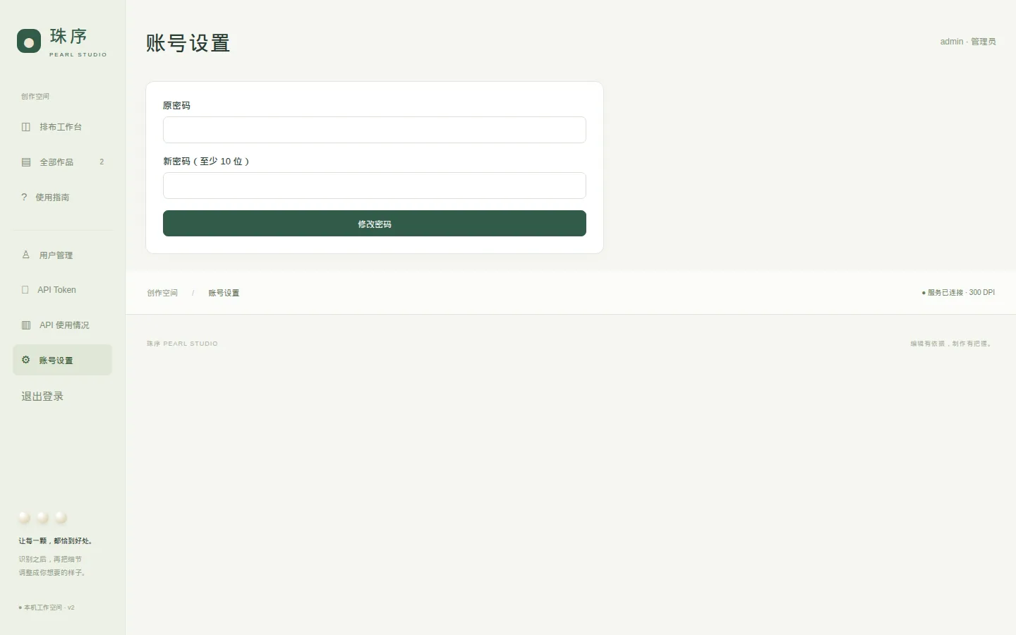This screenshot has height=635, width=1016.
Task: Open 用户管理 in the sidebar
Action: [62, 255]
